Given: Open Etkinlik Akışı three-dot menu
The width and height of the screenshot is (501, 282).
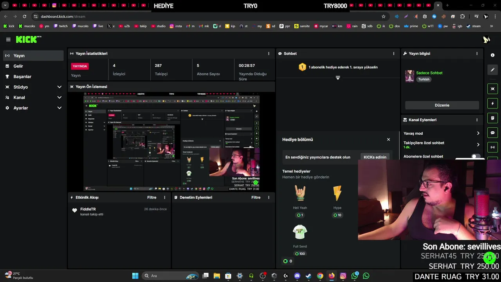Looking at the screenshot, I should click(x=164, y=197).
